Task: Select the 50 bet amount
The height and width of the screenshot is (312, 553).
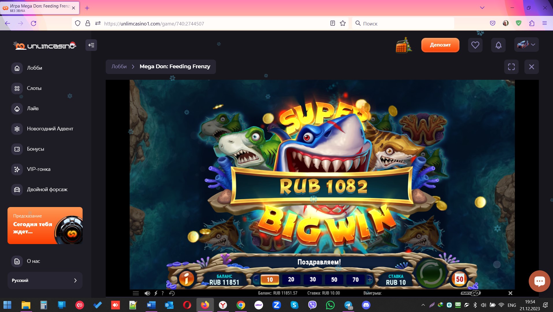Action: pos(334,279)
